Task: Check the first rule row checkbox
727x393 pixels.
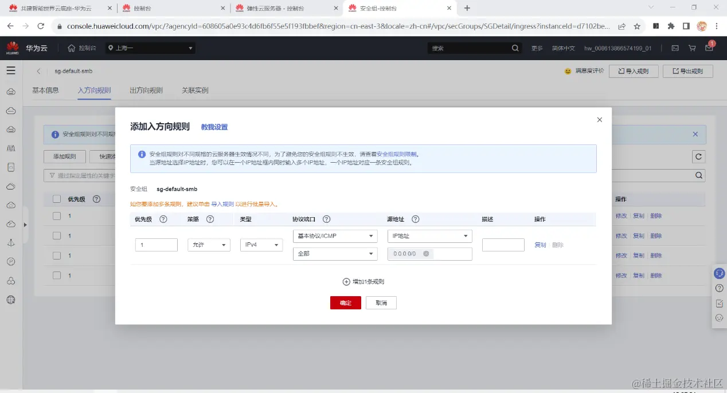Action: tap(57, 216)
